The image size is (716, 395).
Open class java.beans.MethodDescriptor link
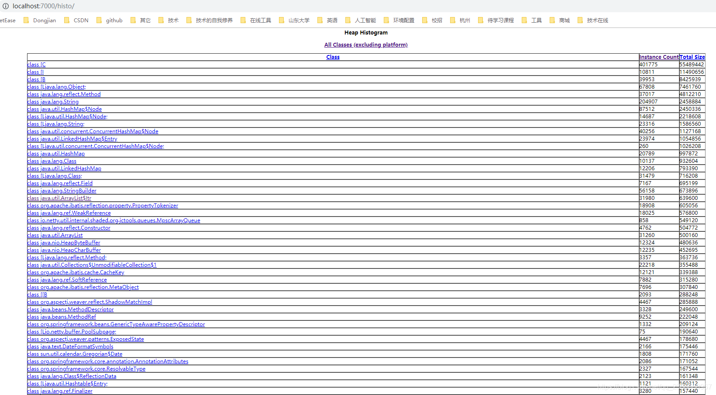coord(70,309)
